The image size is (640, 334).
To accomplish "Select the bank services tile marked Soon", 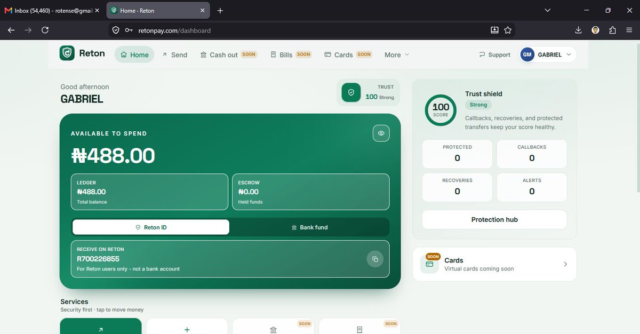I will coord(273,326).
